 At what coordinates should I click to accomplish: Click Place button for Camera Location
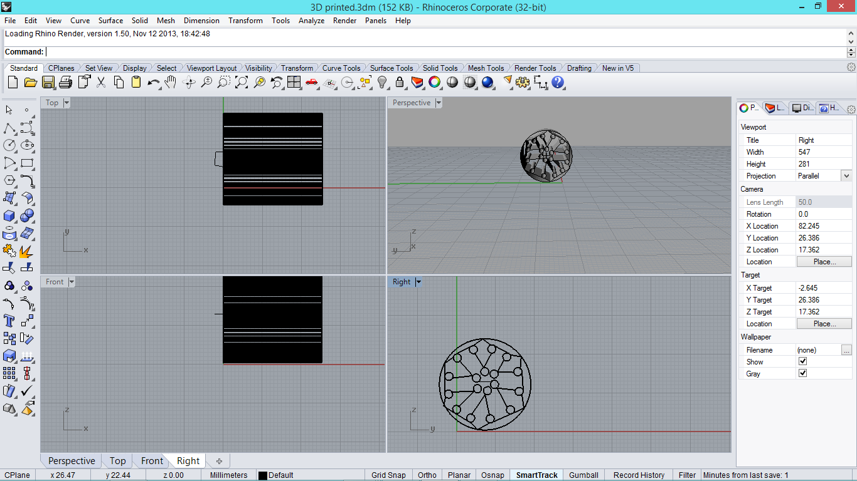[x=824, y=262]
